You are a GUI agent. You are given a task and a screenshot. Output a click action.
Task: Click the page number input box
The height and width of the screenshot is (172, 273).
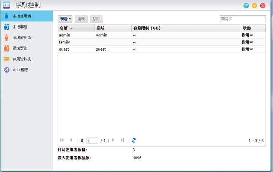[92, 141]
